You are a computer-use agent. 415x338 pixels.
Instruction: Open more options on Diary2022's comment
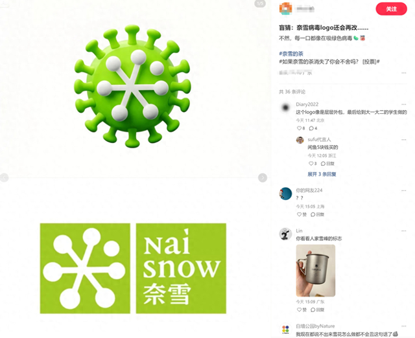pyautogui.click(x=403, y=104)
